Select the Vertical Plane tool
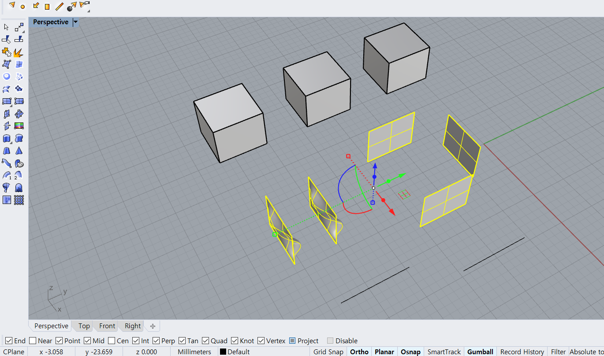 click(6, 114)
